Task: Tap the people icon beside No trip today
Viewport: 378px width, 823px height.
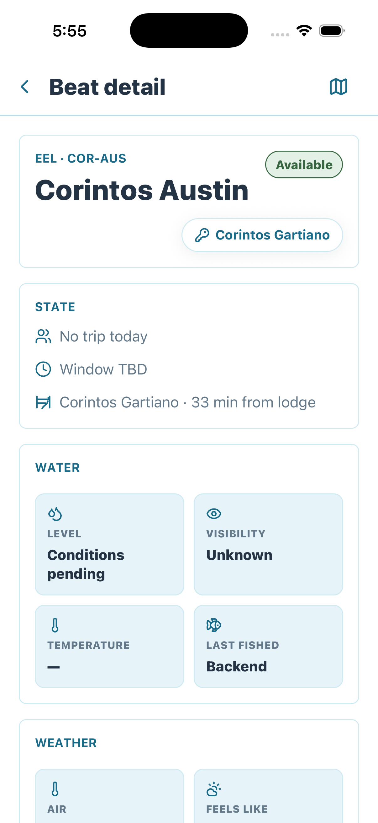Action: click(x=43, y=336)
